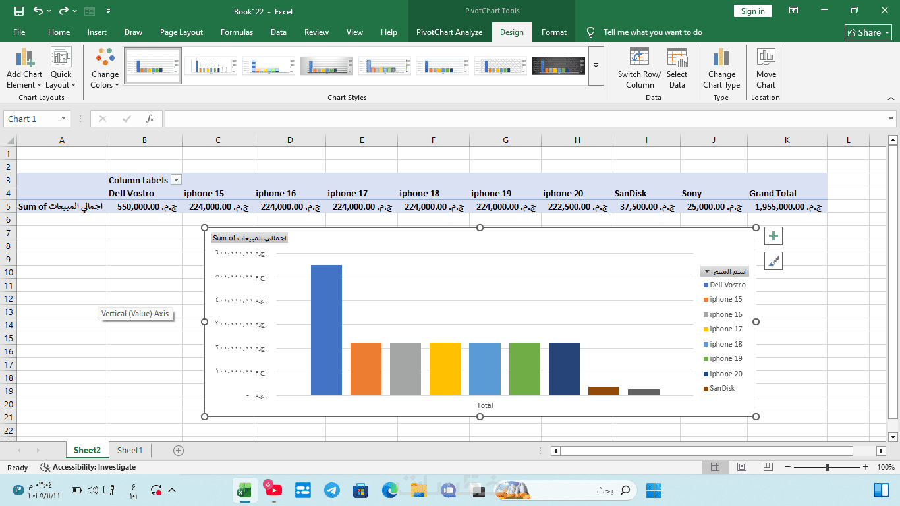Open the Select Data dialog

677,67
